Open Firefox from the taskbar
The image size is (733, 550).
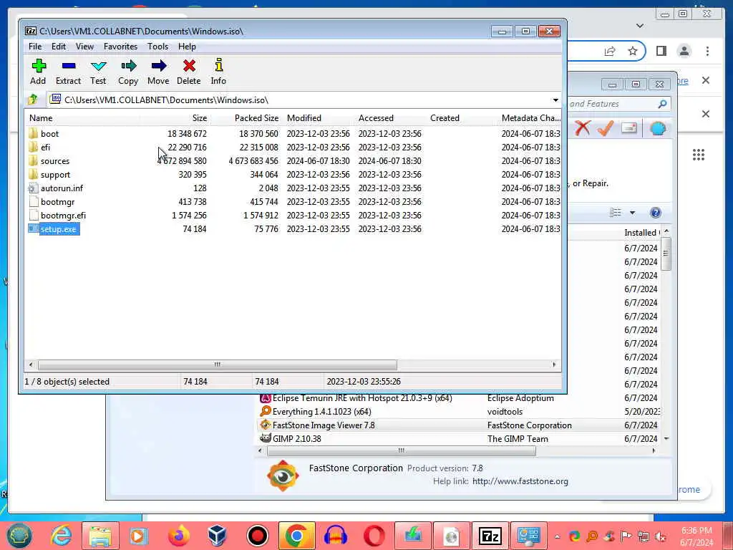[178, 536]
